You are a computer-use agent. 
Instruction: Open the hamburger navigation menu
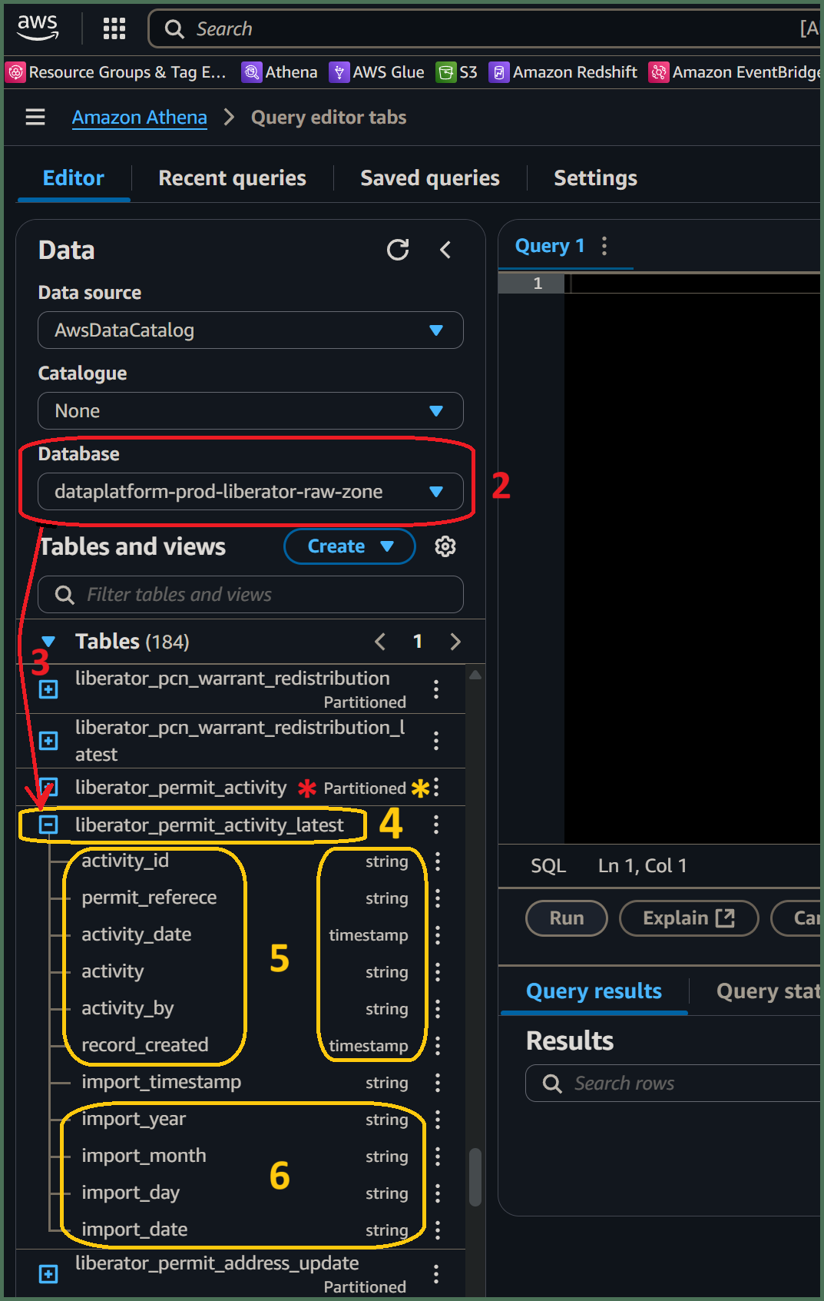[x=35, y=117]
